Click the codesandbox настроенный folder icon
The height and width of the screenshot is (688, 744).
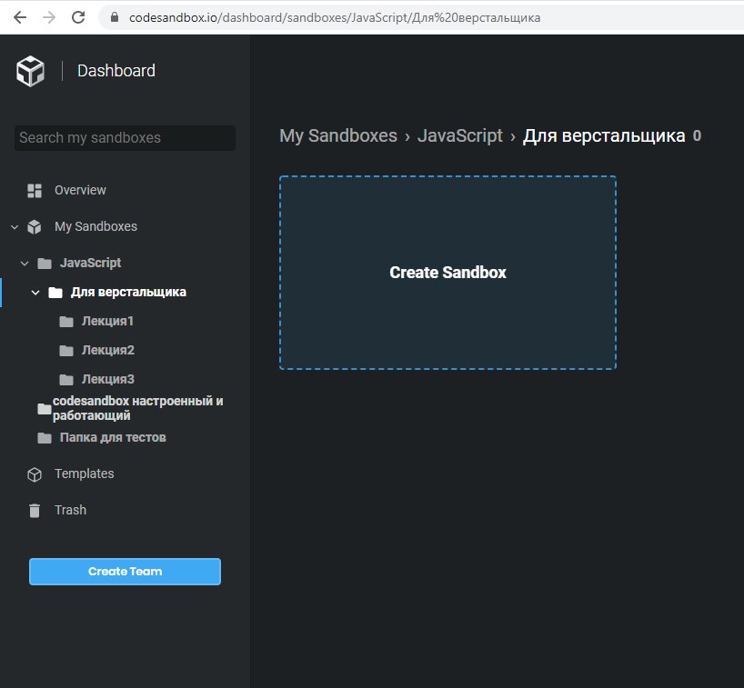pyautogui.click(x=45, y=409)
